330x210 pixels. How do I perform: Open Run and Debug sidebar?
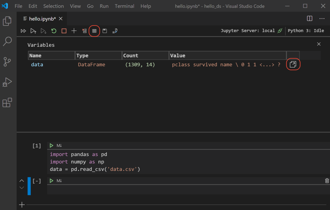pos(7,82)
